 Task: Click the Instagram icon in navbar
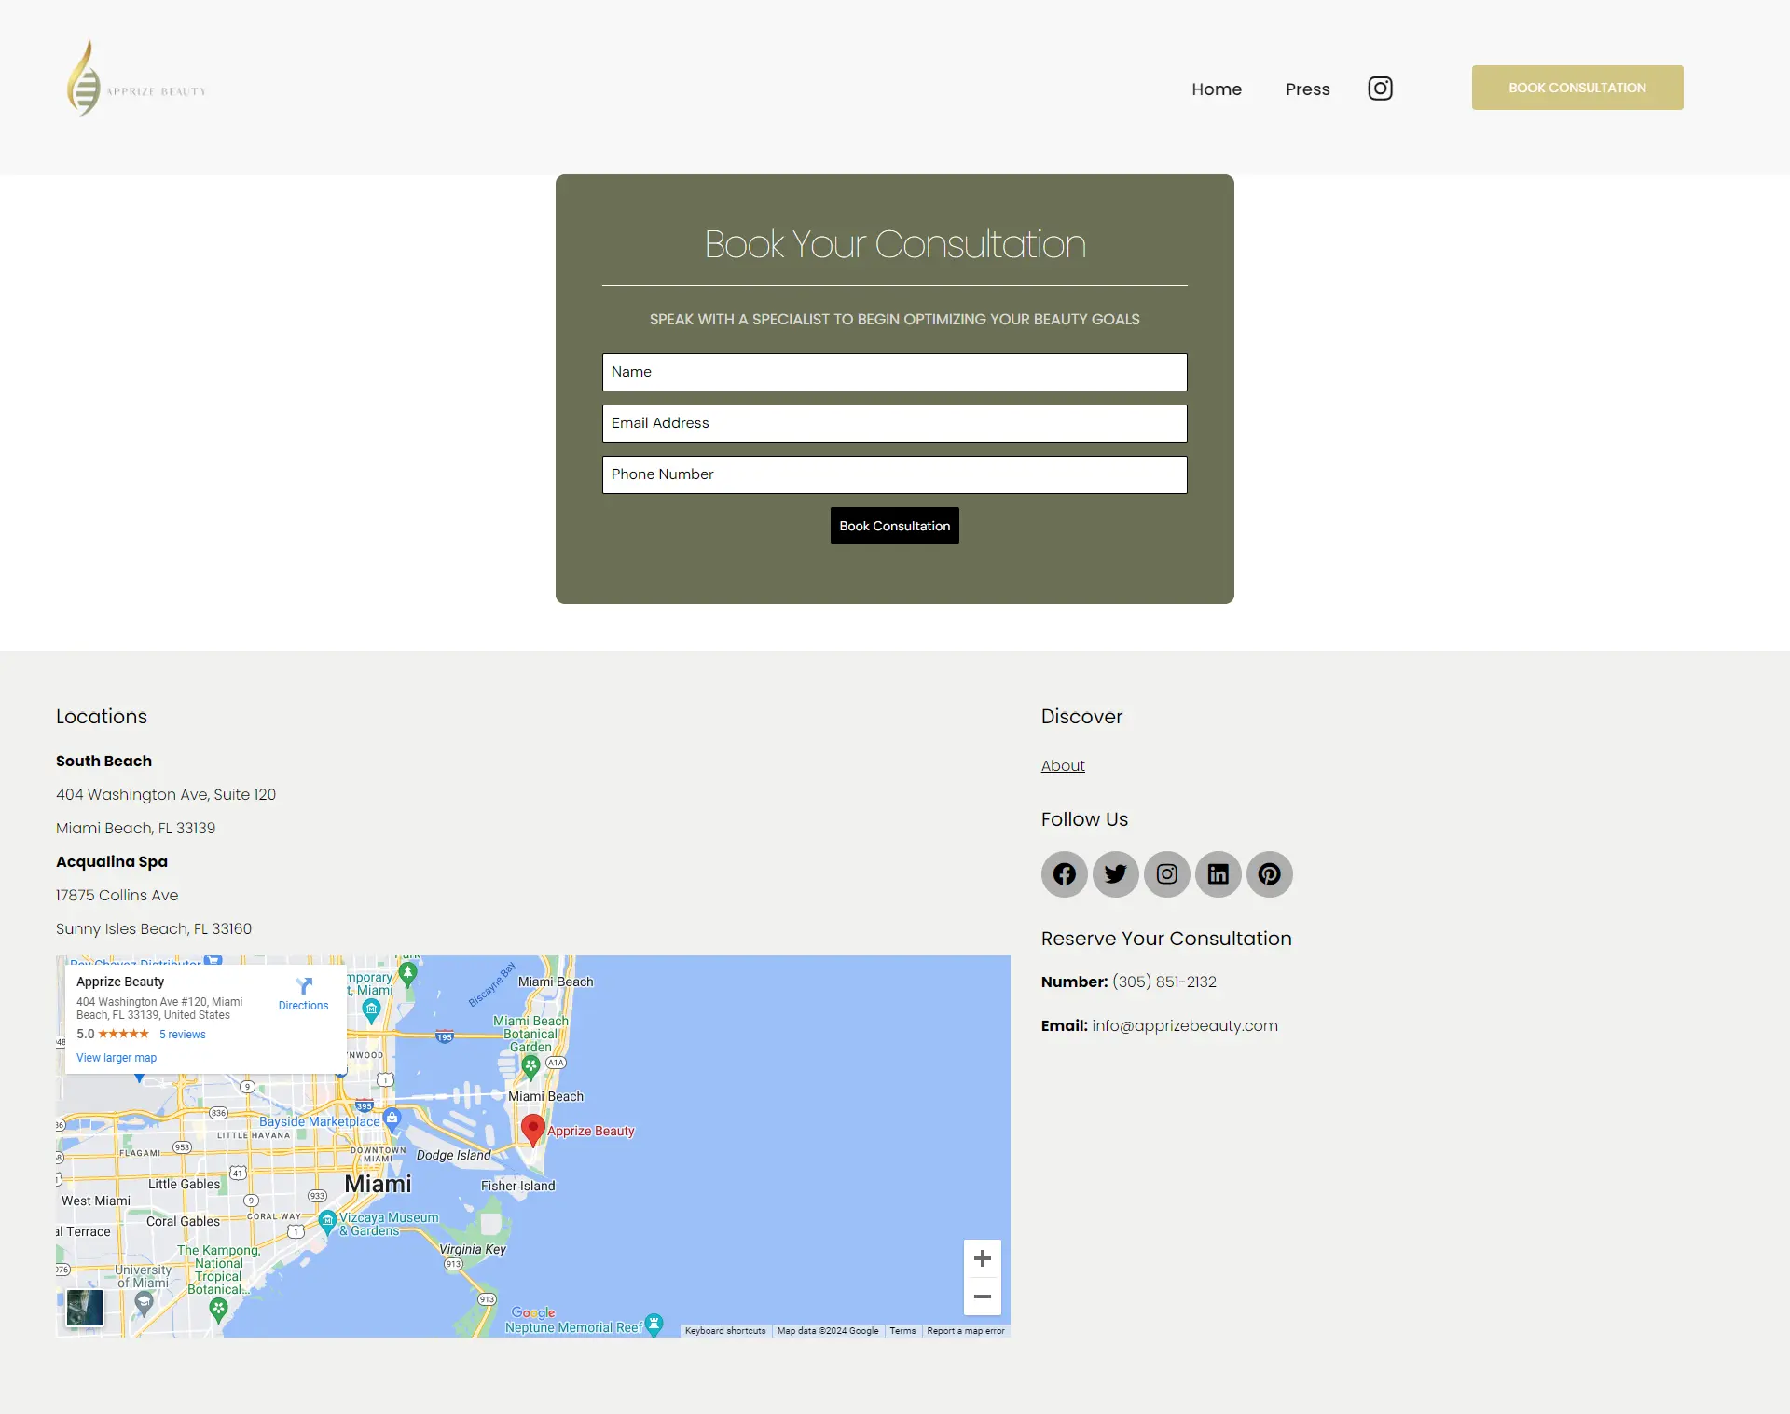coord(1379,88)
